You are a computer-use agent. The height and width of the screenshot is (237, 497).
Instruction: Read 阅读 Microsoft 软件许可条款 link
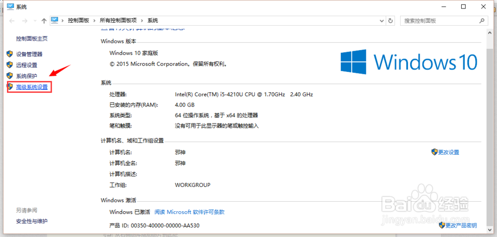(189, 212)
